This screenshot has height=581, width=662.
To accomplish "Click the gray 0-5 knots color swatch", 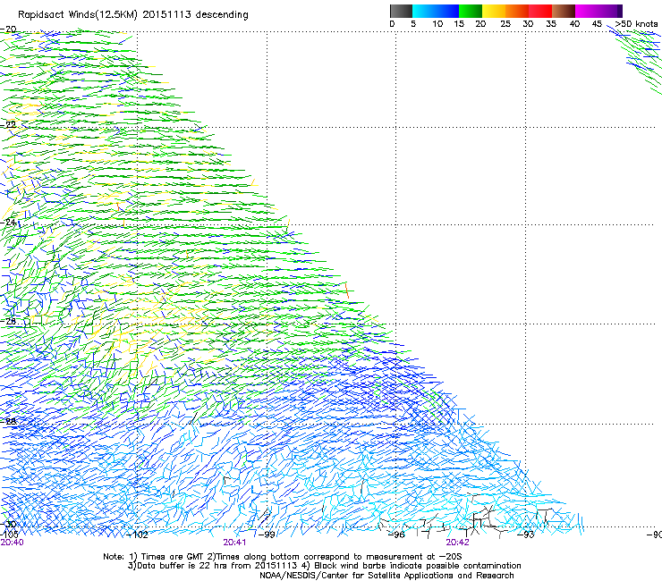I will 401,11.
